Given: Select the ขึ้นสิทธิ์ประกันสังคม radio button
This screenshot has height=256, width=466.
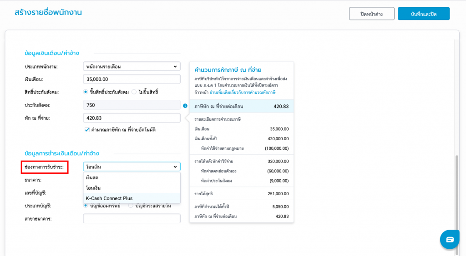Looking at the screenshot, I should (x=86, y=92).
